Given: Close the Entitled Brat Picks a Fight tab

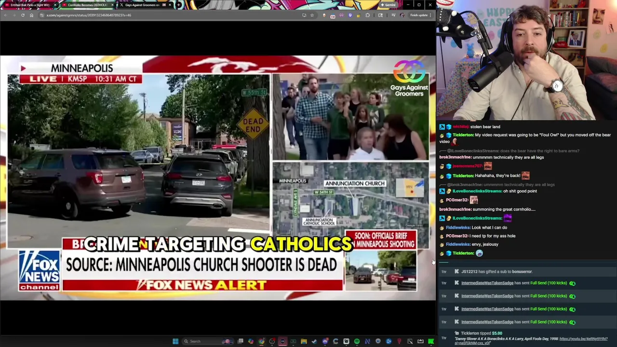Looking at the screenshot, I should pyautogui.click(x=55, y=5).
